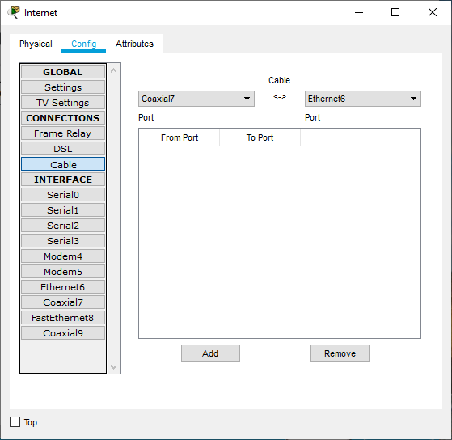Expand the Coaxial7 port dropdown
The height and width of the screenshot is (440, 452).
196,99
